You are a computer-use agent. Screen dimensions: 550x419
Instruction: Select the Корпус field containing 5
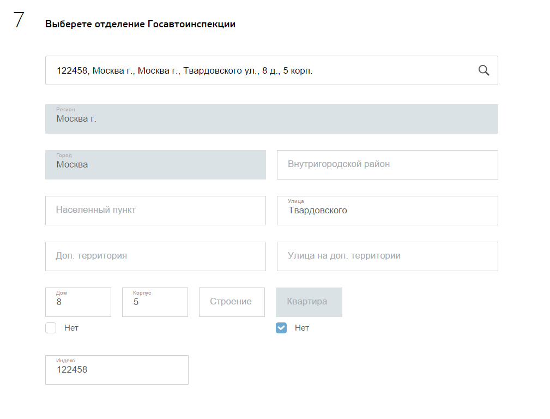click(155, 302)
